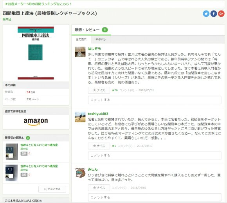Click the green review count badge 8
This screenshot has height=203, width=227.
pos(105,30)
